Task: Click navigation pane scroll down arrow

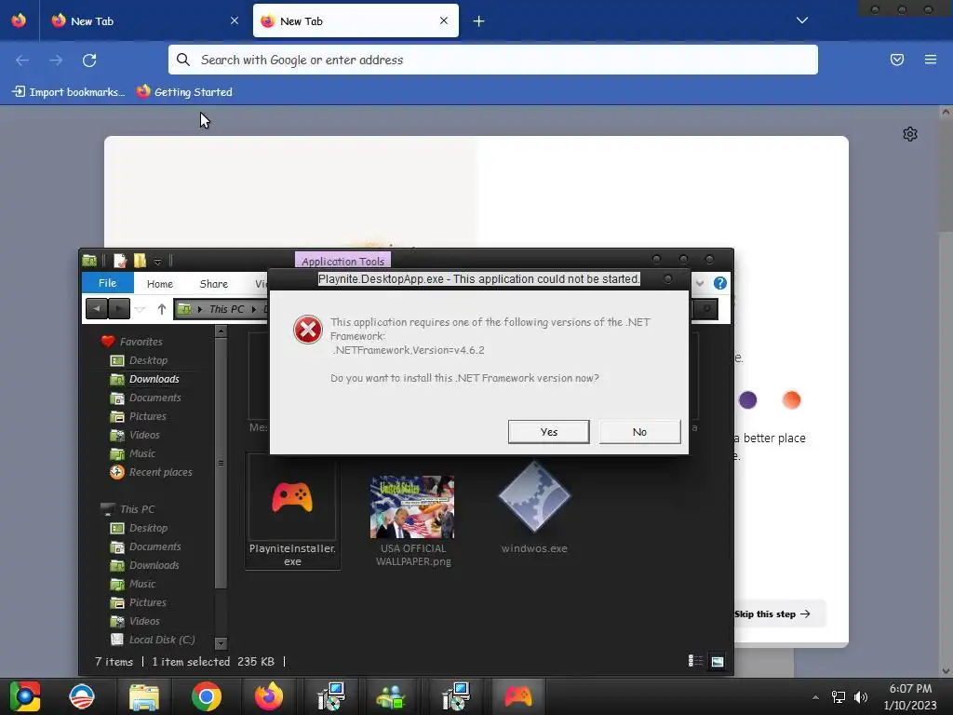Action: [221, 643]
